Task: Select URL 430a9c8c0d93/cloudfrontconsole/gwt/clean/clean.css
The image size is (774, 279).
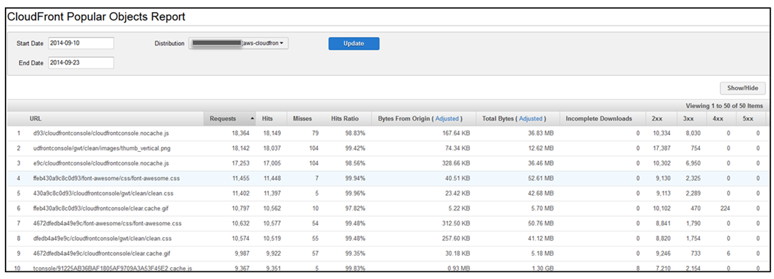Action: coord(102,194)
